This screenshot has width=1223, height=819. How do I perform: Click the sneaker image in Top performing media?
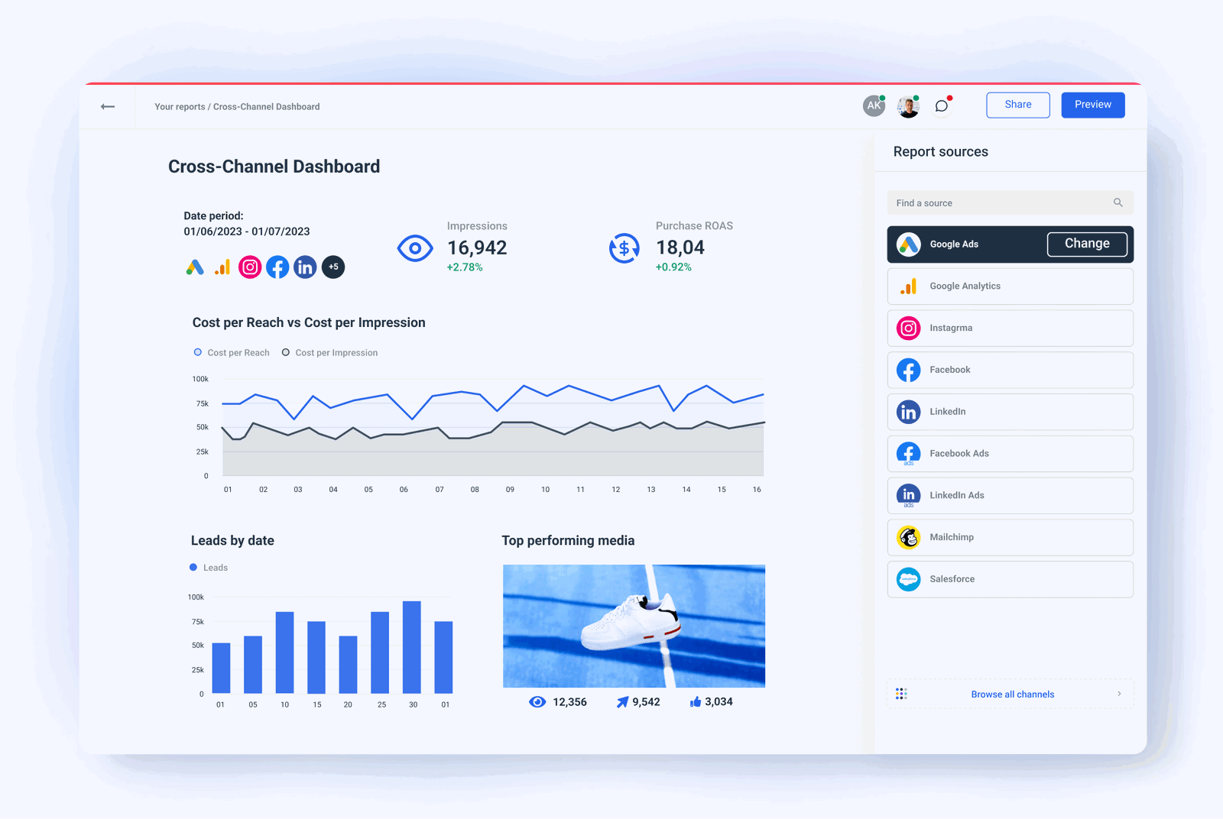633,625
